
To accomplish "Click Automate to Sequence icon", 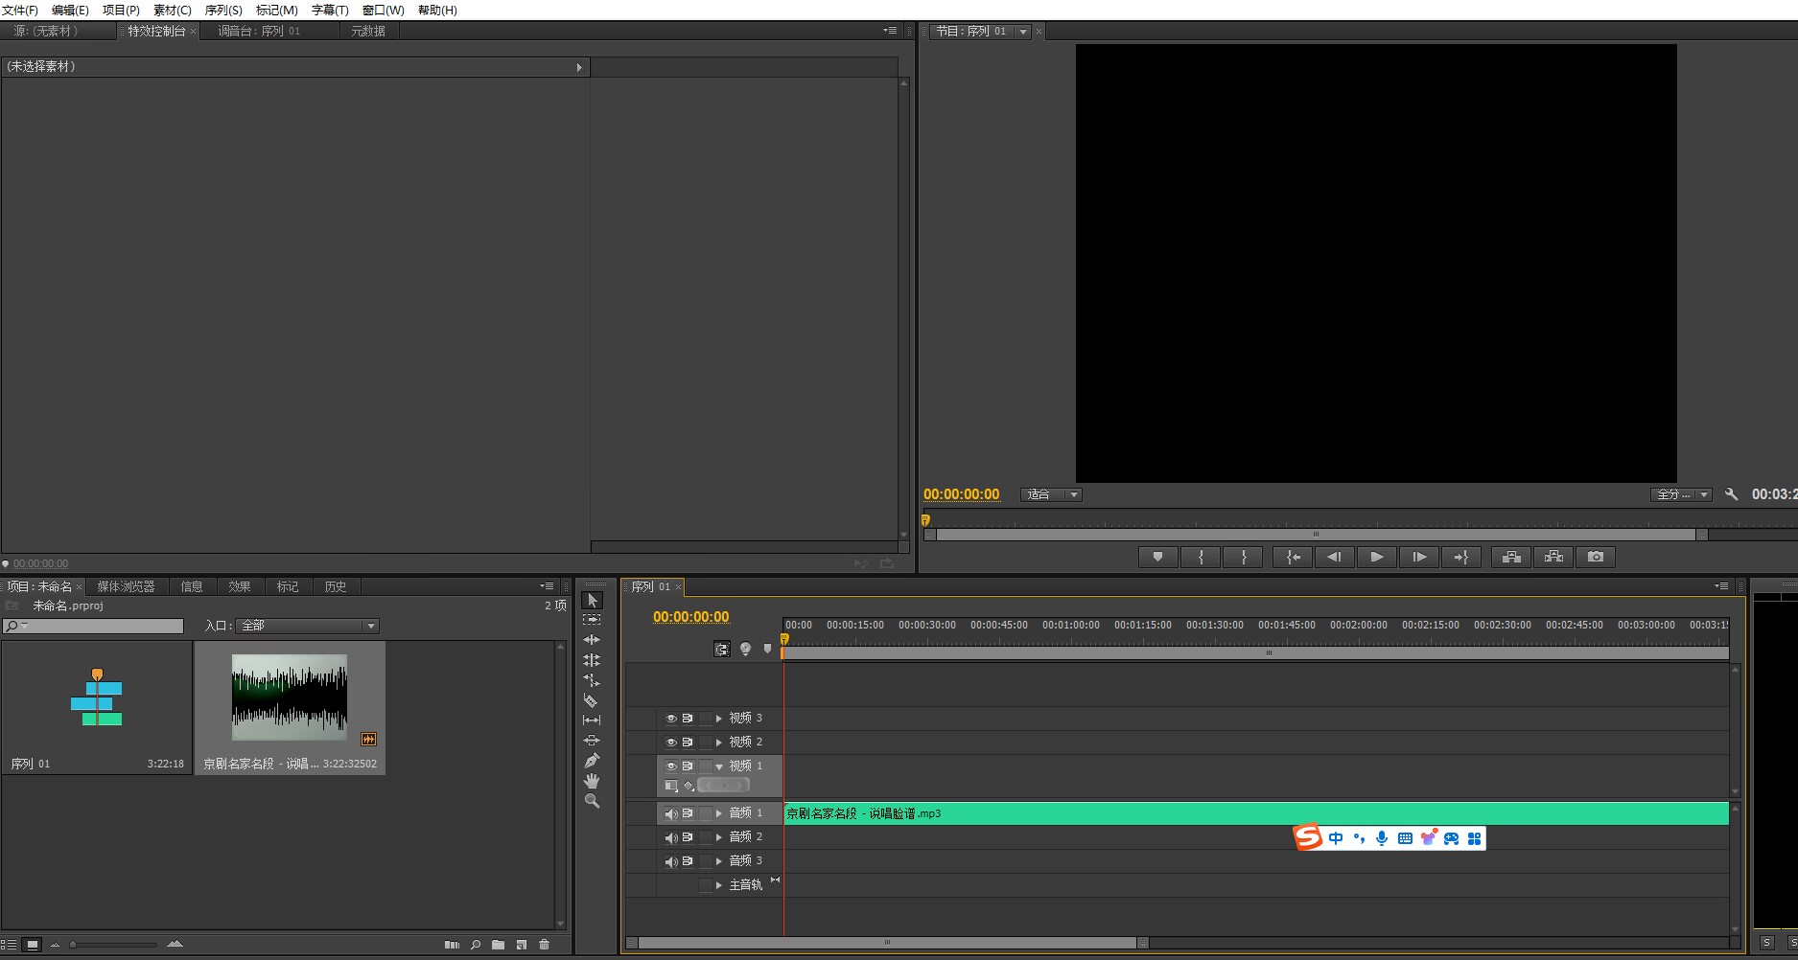I will coord(452,945).
